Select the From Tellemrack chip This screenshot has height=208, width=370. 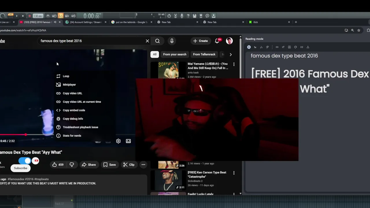coord(204,54)
